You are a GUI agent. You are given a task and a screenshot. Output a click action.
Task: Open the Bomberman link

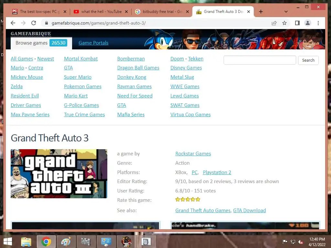point(131,59)
